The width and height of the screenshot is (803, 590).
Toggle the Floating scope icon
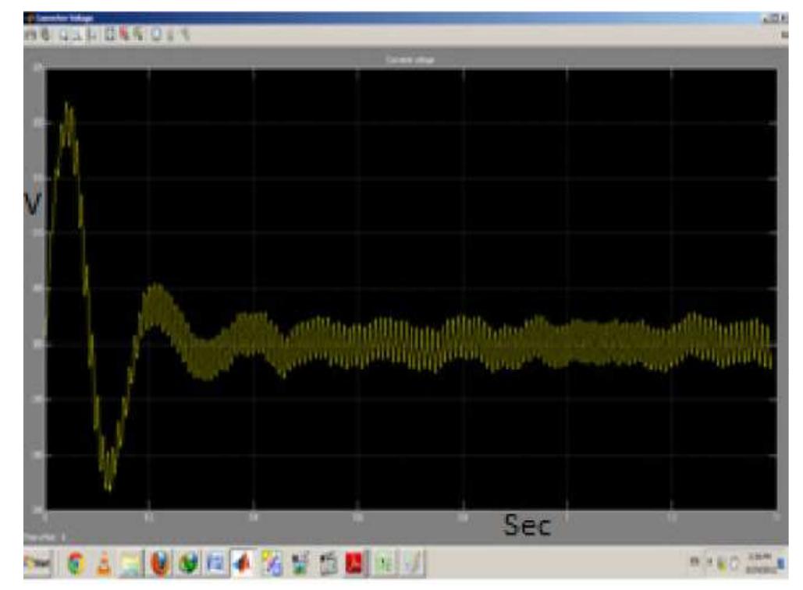[156, 34]
